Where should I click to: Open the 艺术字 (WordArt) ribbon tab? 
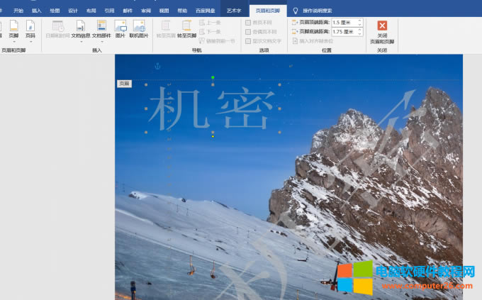234,11
